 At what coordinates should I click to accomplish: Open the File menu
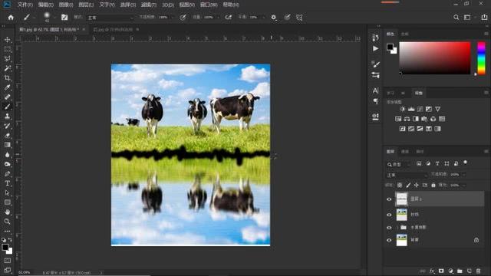pos(25,5)
